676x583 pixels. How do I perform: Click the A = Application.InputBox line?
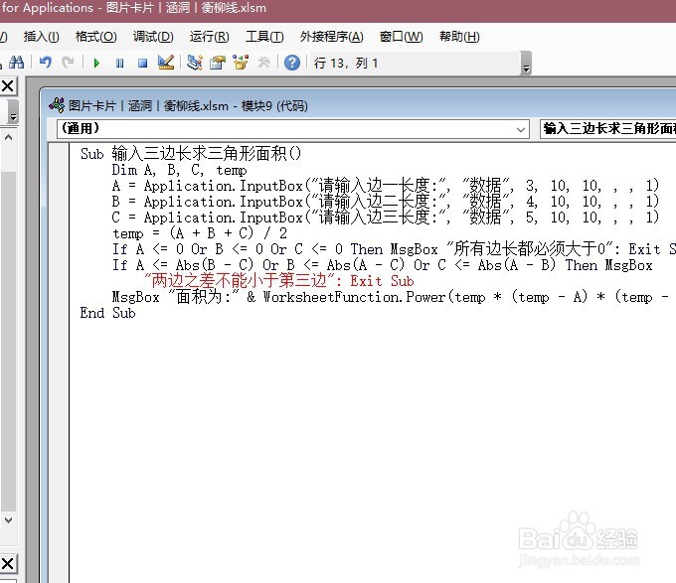click(x=386, y=186)
